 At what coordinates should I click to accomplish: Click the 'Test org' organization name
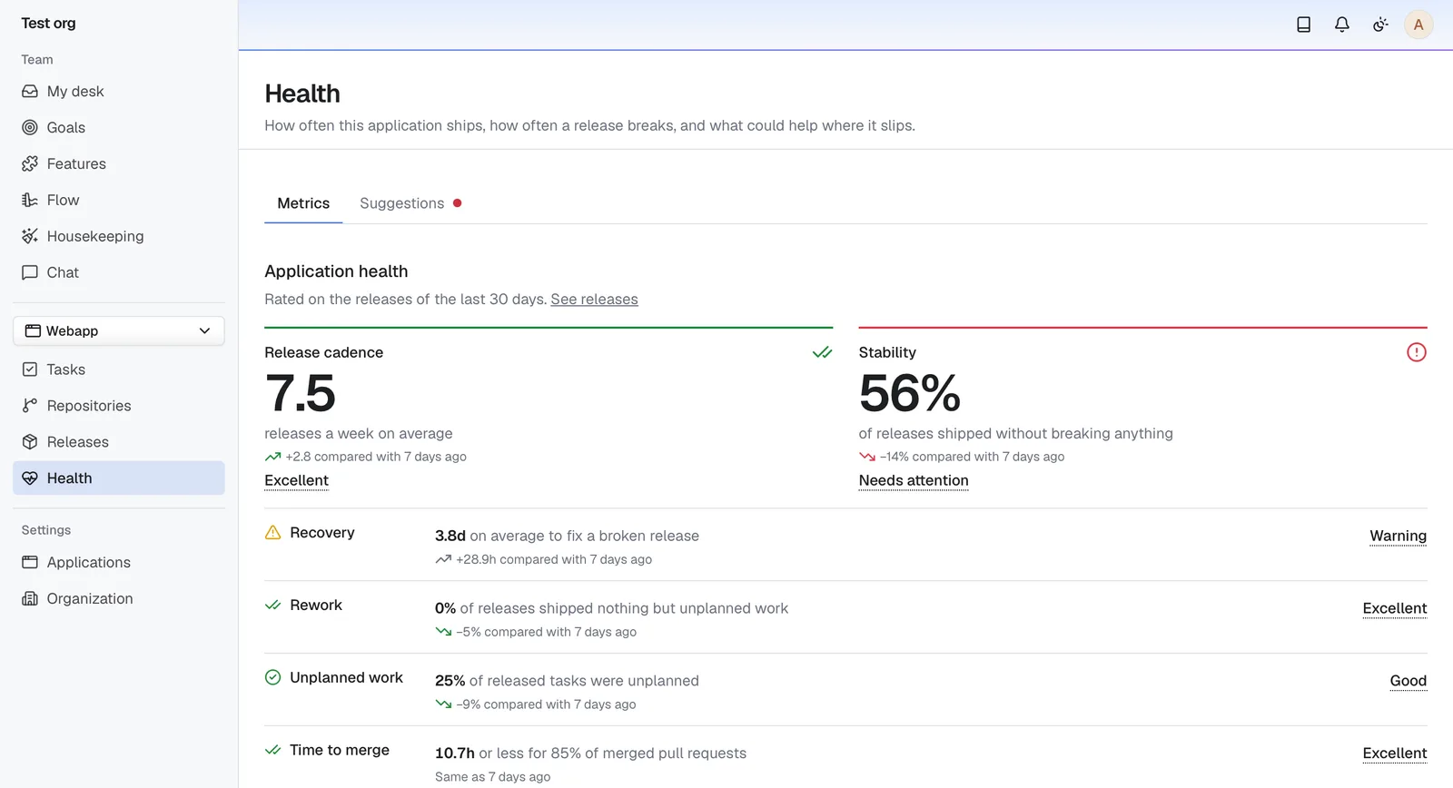tap(48, 24)
